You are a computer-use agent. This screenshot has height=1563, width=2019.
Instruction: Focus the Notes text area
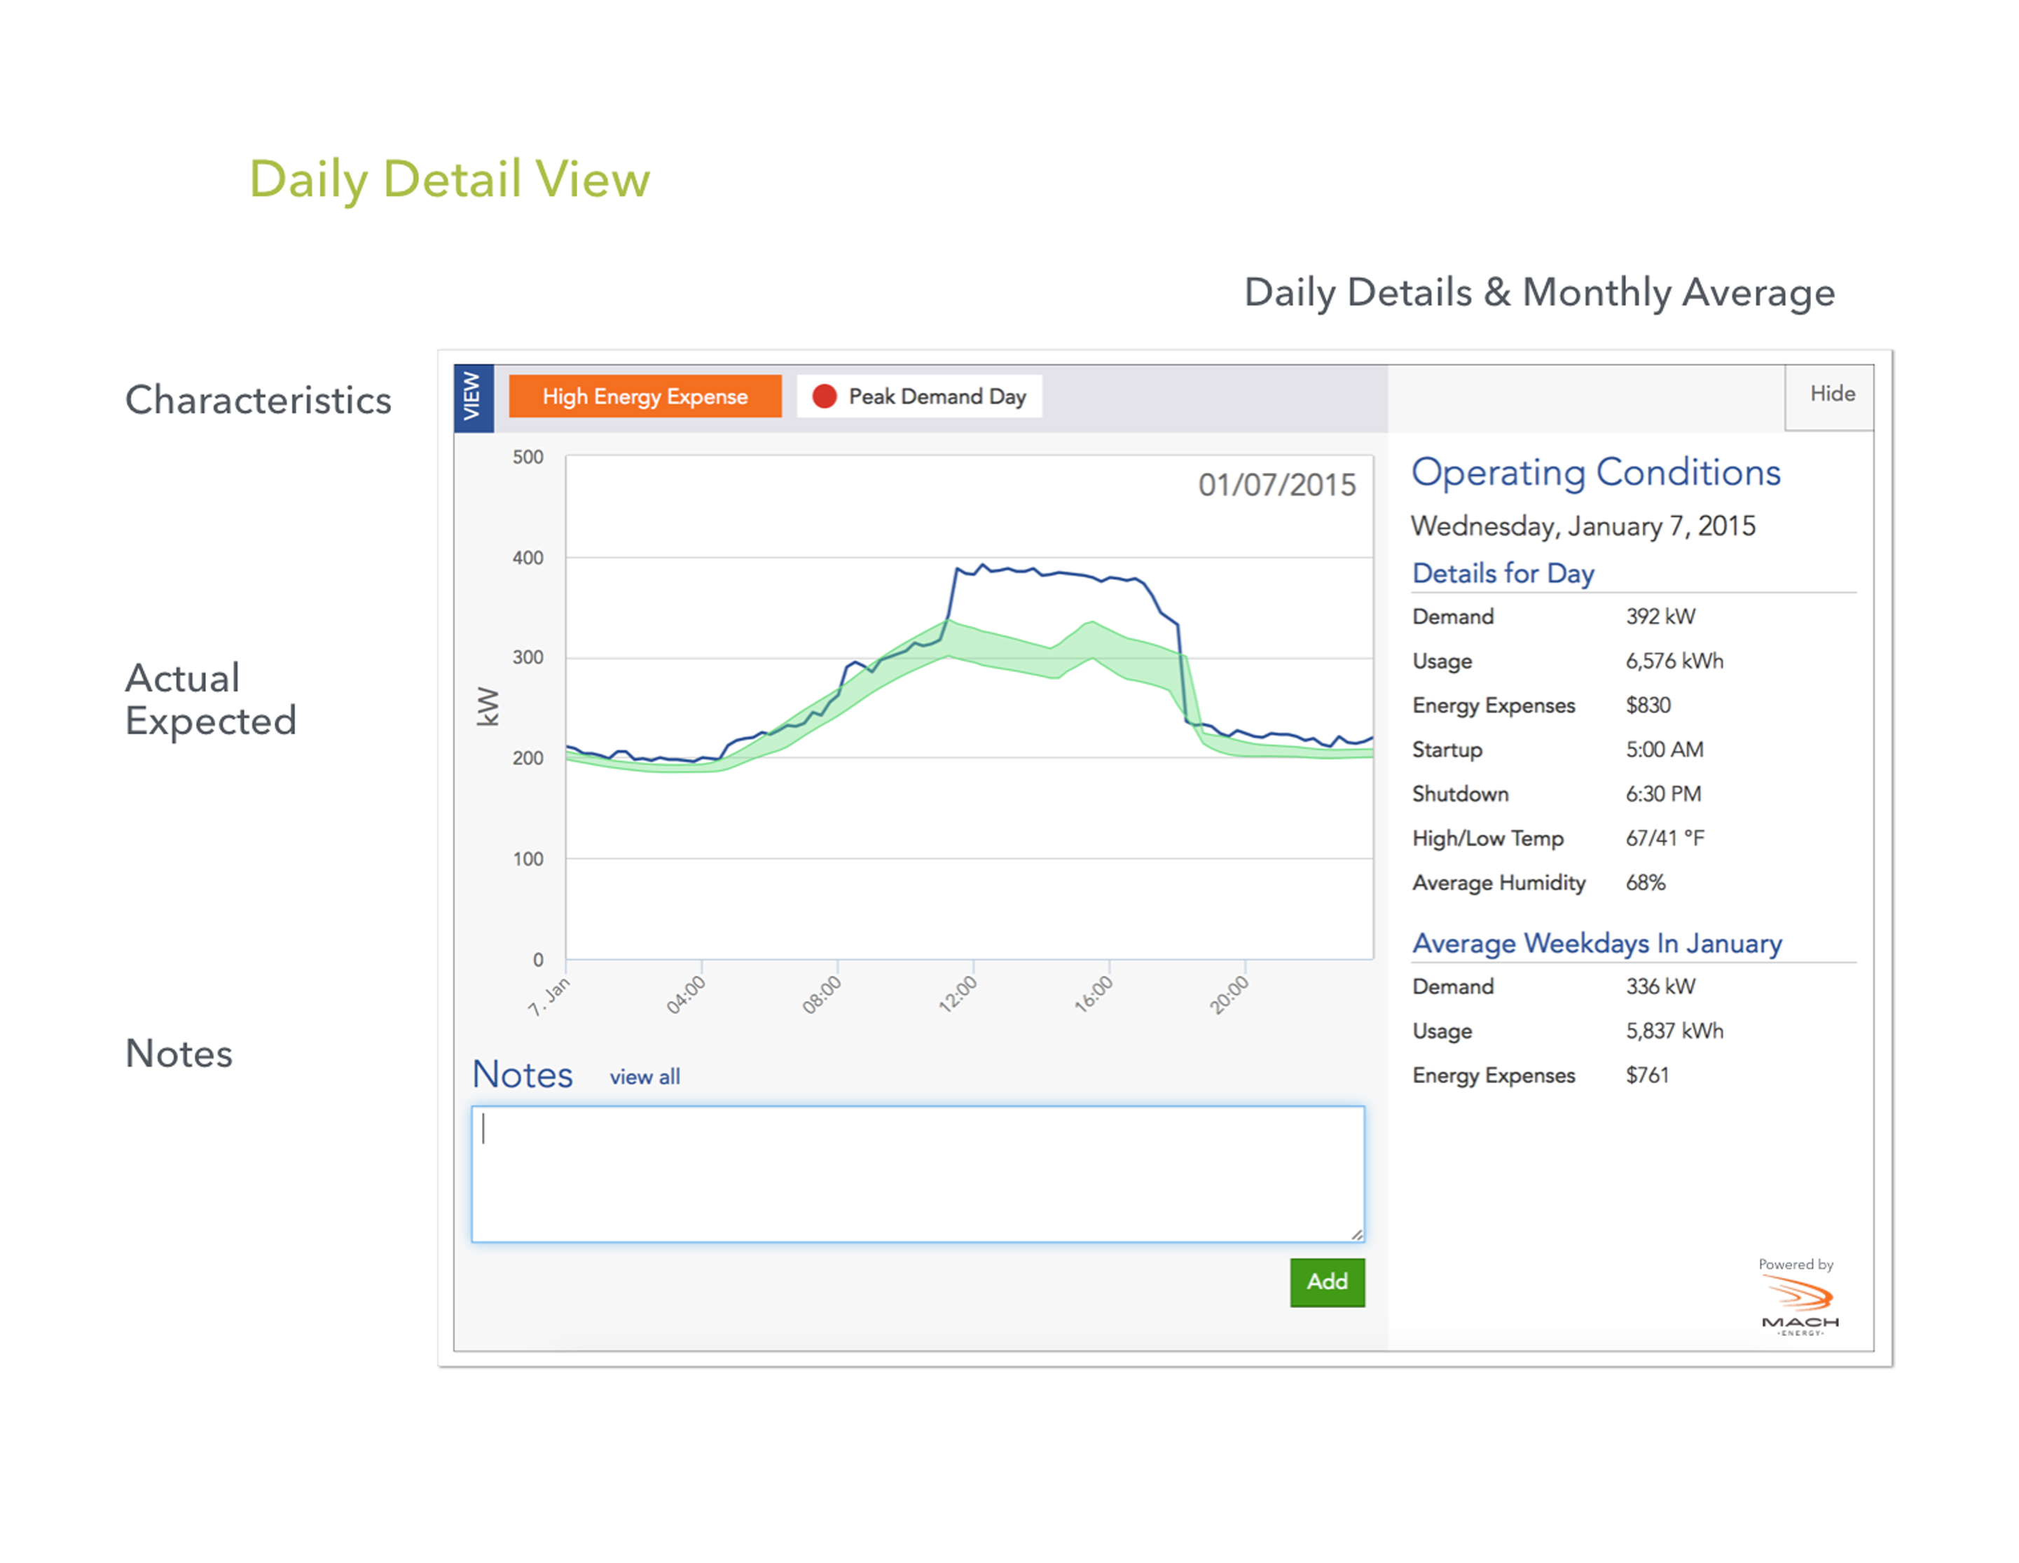pos(917,1174)
